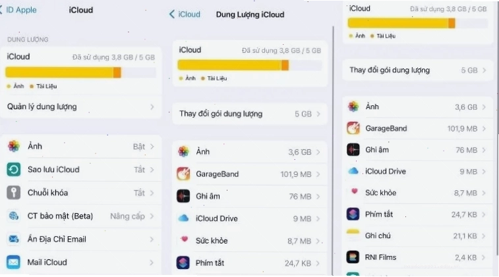Tap Ảnh photos icon in middle panel
Screen dimensions: 499x277
(184, 151)
